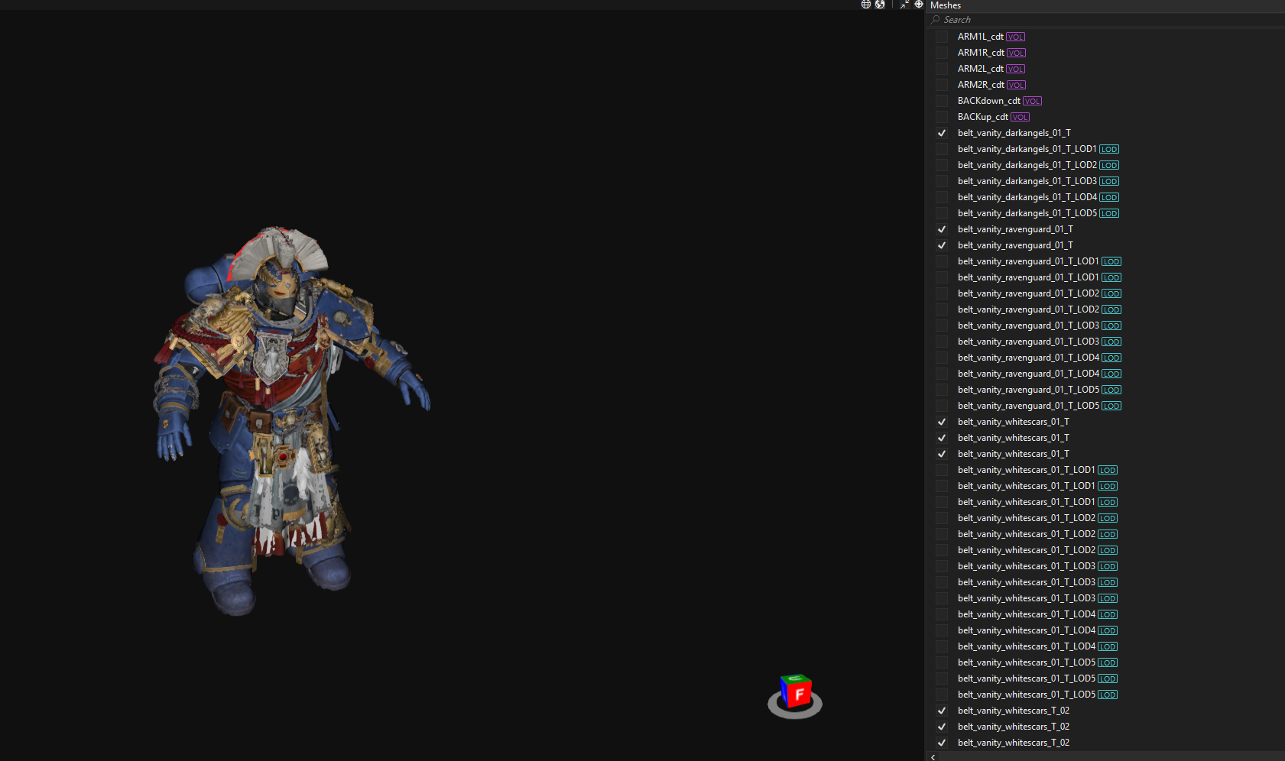Select the BACKup_cdt row name
Viewport: 1285px width, 761px height.
tap(983, 117)
